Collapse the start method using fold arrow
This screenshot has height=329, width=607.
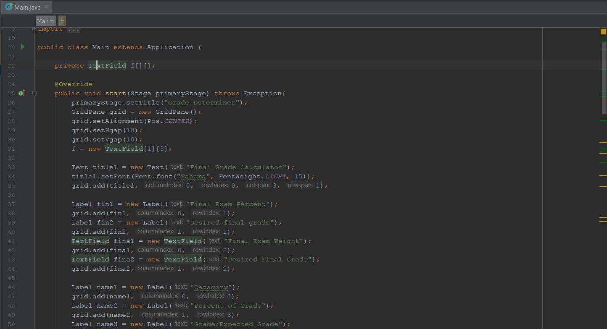pyautogui.click(x=35, y=93)
